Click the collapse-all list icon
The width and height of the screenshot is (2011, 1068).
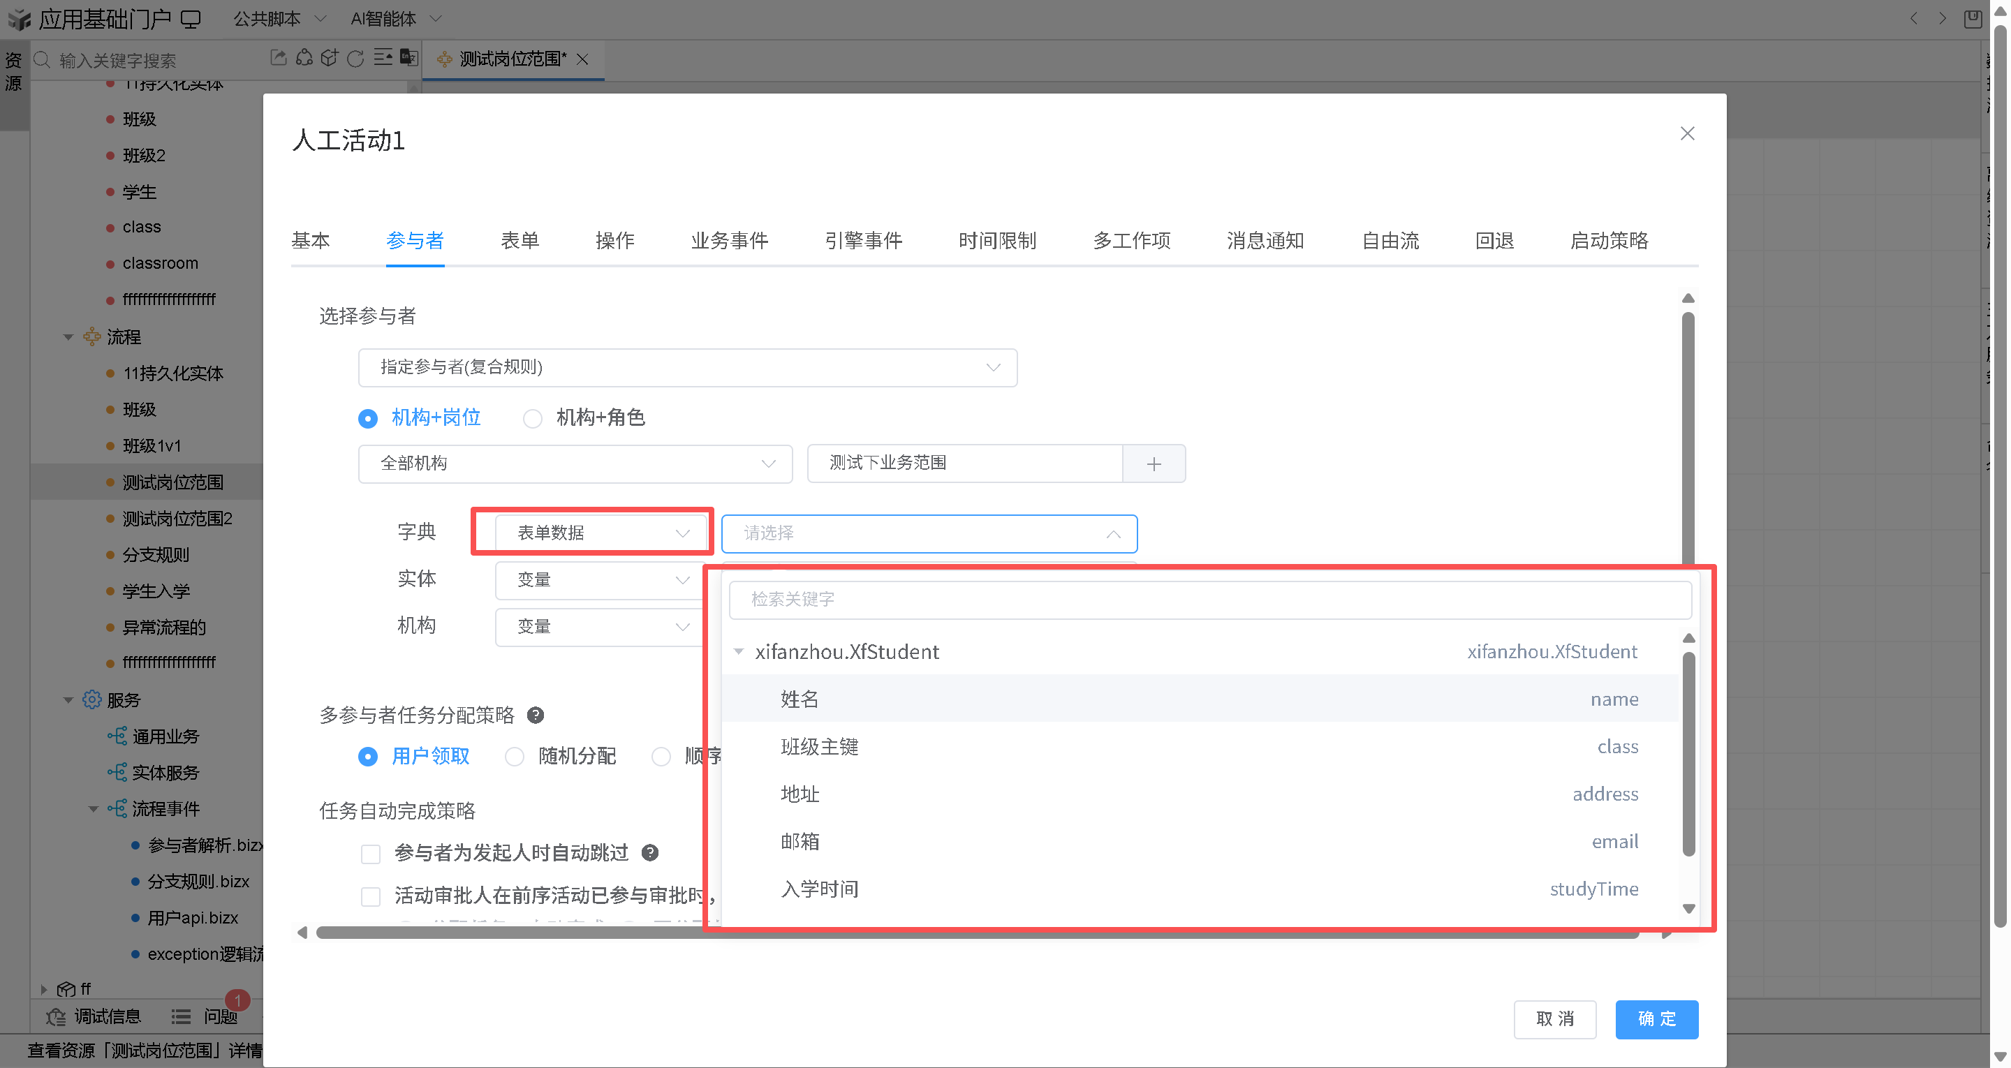click(383, 58)
